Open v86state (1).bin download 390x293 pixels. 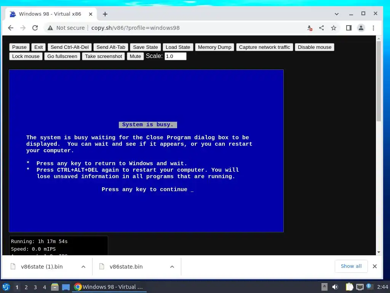pyautogui.click(x=42, y=267)
